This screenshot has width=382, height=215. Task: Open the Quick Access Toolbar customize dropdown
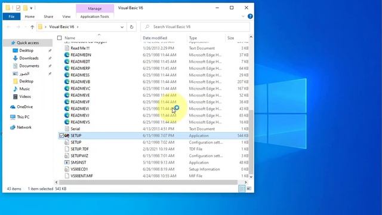point(31,8)
